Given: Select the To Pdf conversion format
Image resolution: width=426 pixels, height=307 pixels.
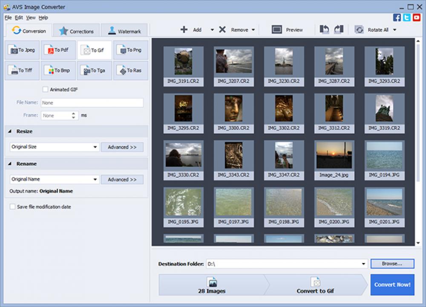Looking at the screenshot, I should click(x=58, y=50).
